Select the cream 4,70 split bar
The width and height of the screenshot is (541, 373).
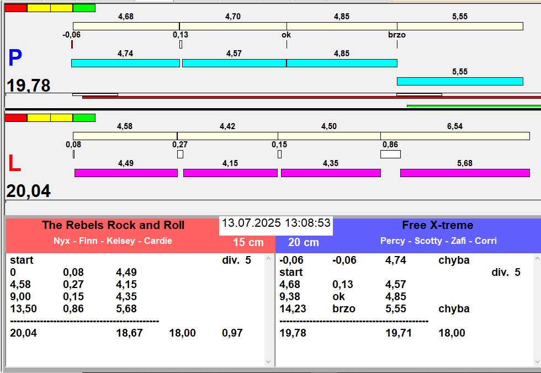tap(233, 26)
